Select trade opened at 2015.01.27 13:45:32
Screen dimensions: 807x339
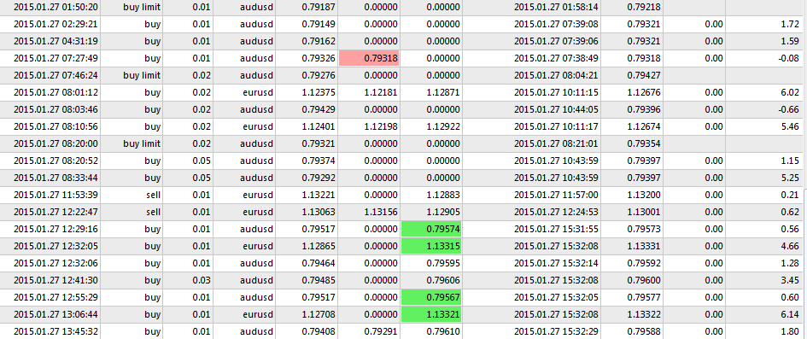403,331
